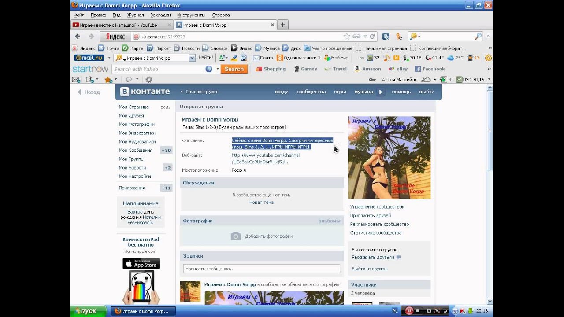Click the camera icon to add photos
Viewport: 564px width, 317px height.
pyautogui.click(x=236, y=236)
